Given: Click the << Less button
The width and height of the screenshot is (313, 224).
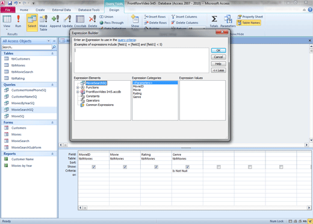Looking at the screenshot, I should point(218,70).
